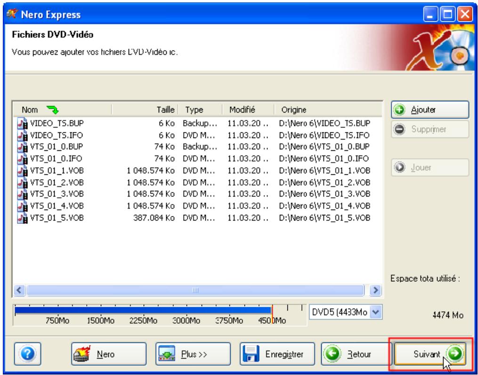This screenshot has width=478, height=375.
Task: Click the file icon beside VTS_01_5.VOB
Action: [x=22, y=218]
